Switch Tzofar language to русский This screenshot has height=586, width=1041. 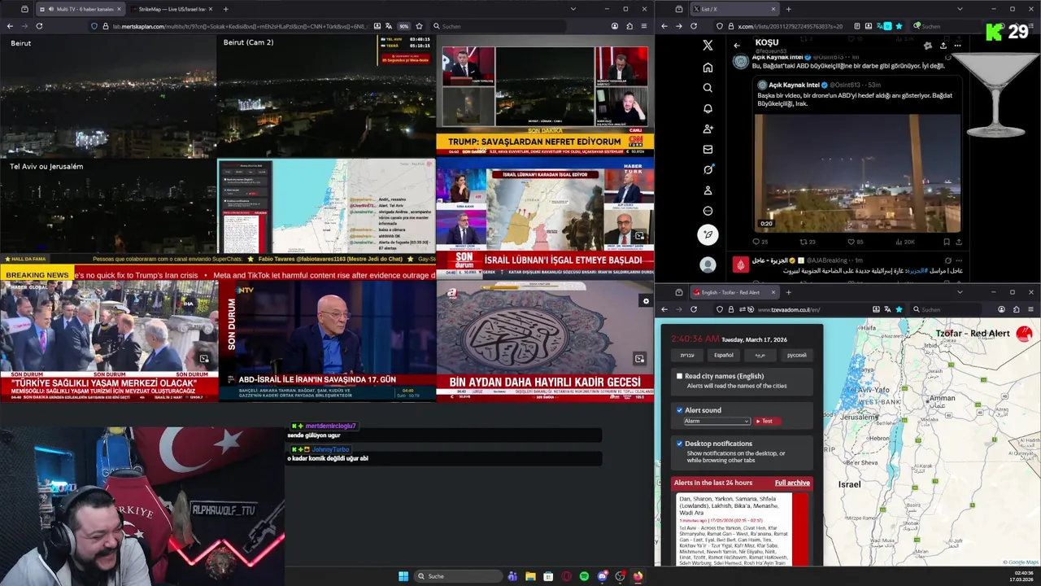pyautogui.click(x=797, y=355)
